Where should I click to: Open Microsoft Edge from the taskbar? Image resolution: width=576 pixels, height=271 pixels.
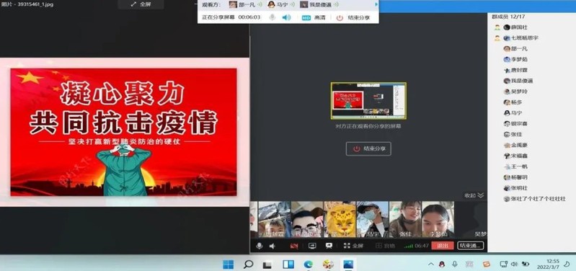pos(308,264)
